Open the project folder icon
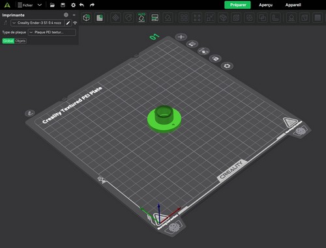The image size is (326, 248). point(52,5)
